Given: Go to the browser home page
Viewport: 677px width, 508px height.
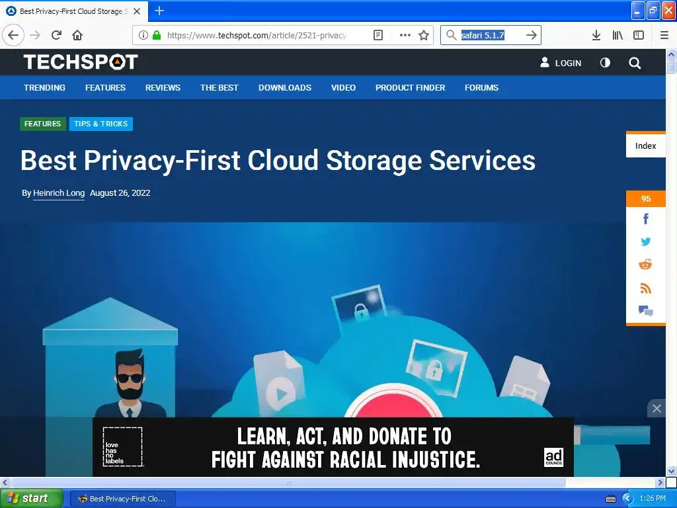Looking at the screenshot, I should point(77,35).
